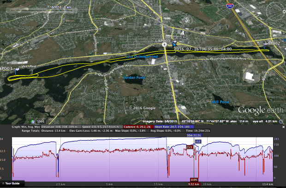The height and width of the screenshot is (188, 286).
Task: Click the Mill Pond place label
Action: pos(220,101)
